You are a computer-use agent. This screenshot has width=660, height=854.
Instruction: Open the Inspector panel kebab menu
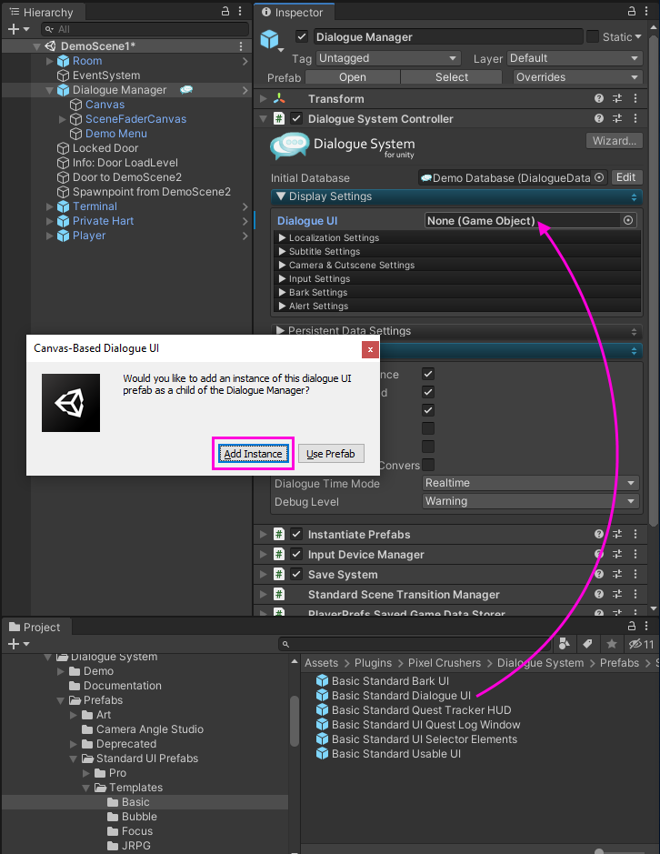point(645,11)
